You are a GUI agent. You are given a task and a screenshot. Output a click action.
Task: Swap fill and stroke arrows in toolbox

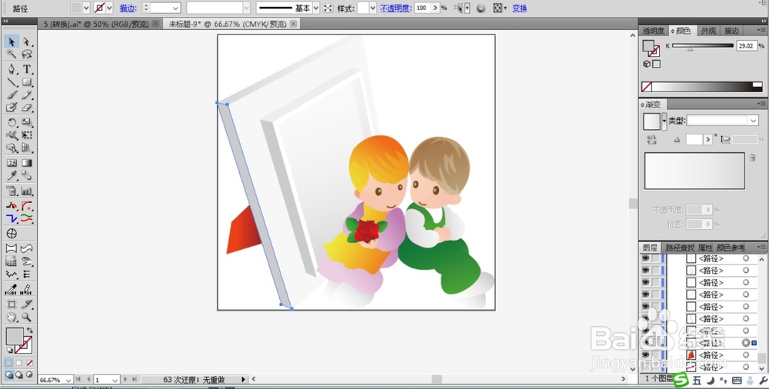coord(30,331)
